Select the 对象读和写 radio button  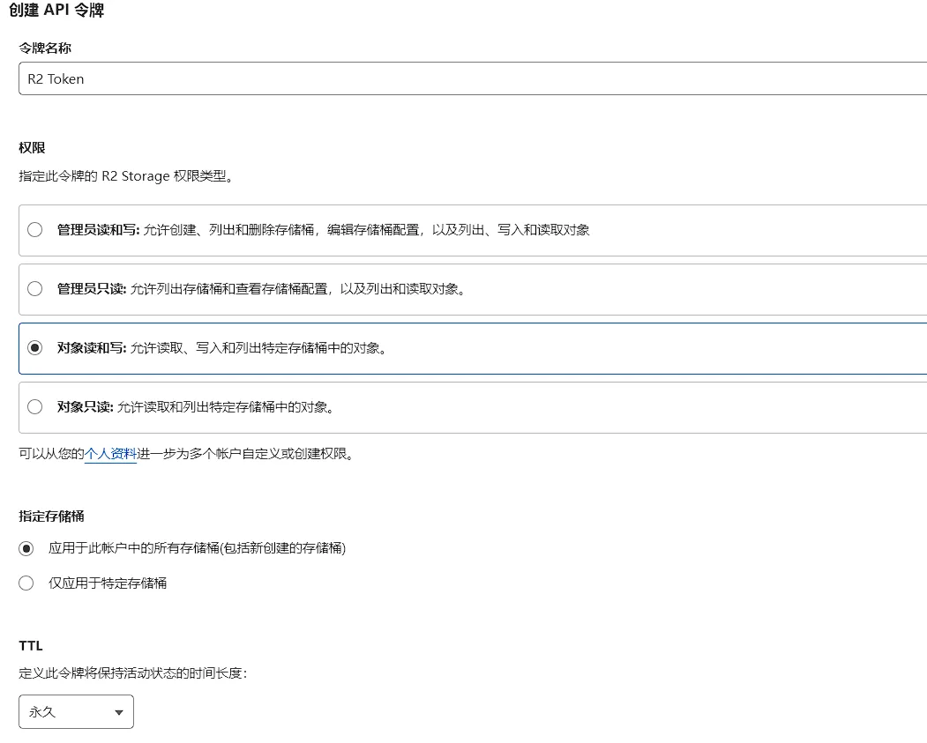point(35,348)
